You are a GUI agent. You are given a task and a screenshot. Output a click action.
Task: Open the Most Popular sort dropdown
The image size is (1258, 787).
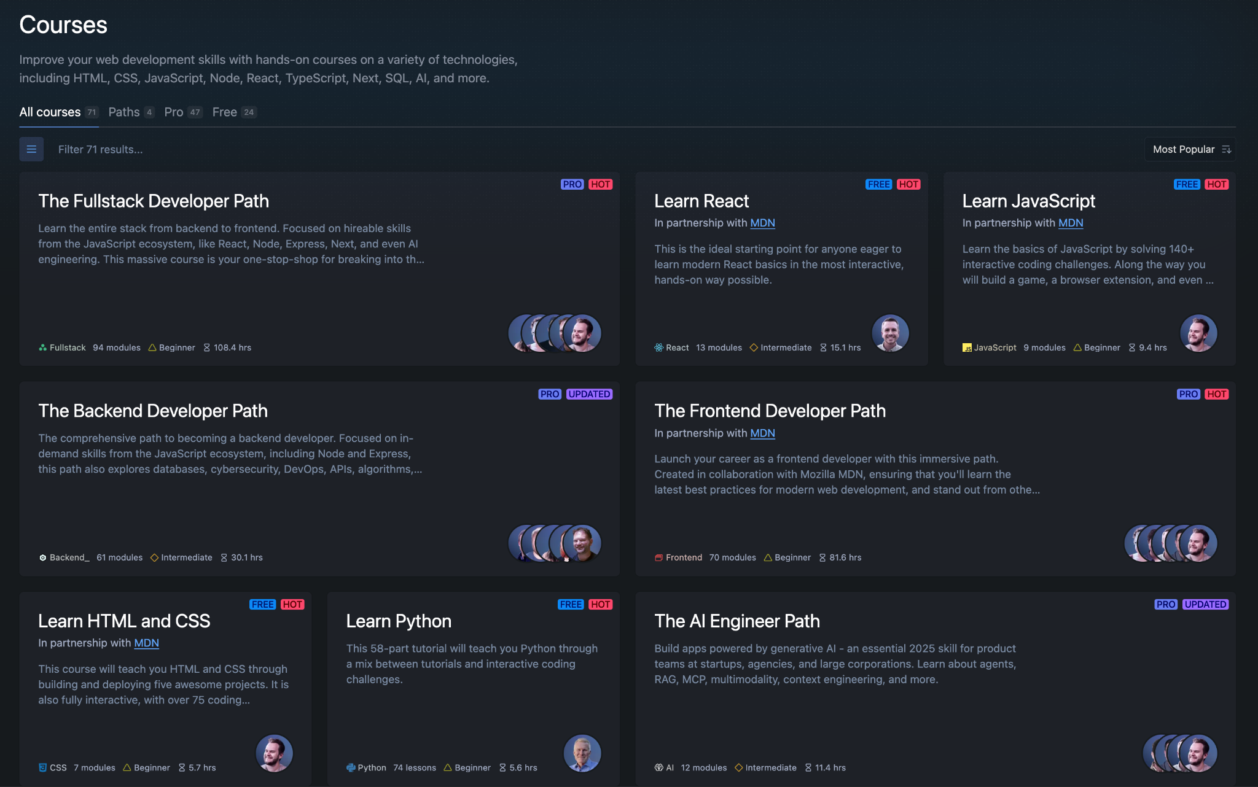1190,149
